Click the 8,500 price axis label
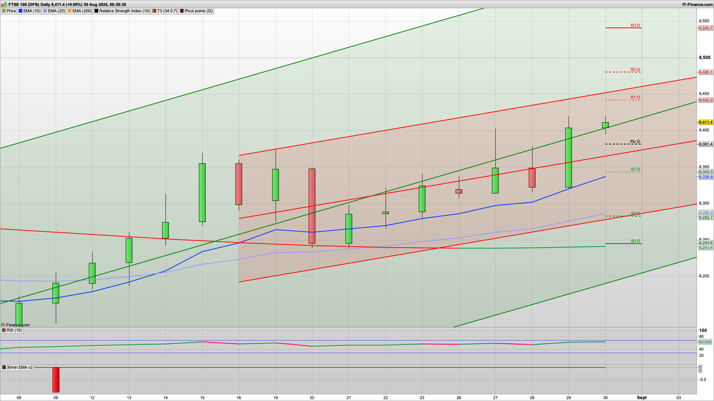The image size is (714, 401). [x=704, y=58]
